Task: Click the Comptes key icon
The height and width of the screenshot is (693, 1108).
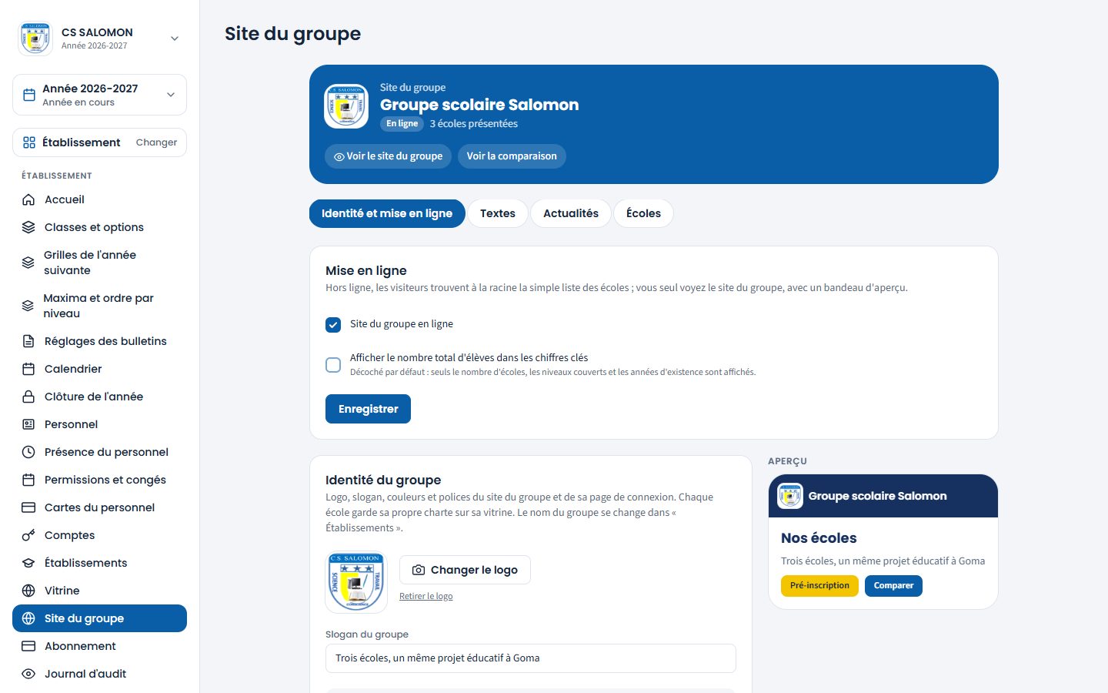Action: [x=28, y=535]
